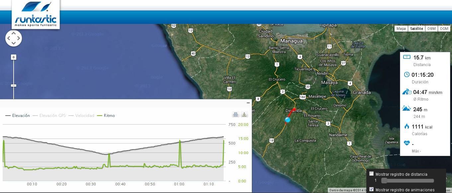Screen dimensions: 452x193
Task: Click the map pan navigation control
Action: [x=14, y=38]
